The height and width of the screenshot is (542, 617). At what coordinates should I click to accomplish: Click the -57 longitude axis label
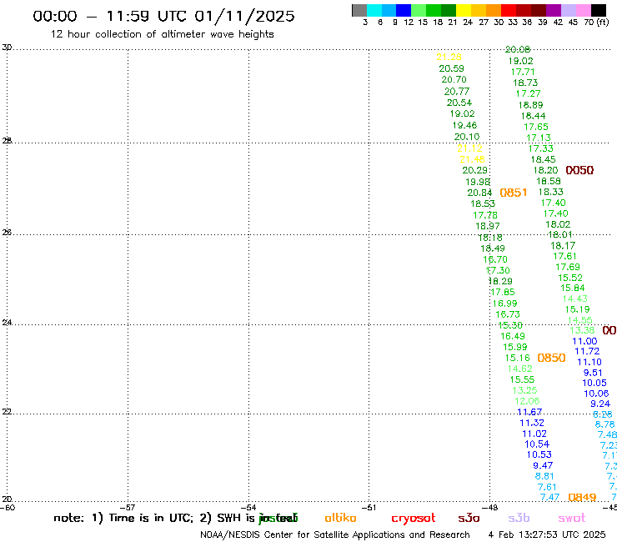click(128, 508)
